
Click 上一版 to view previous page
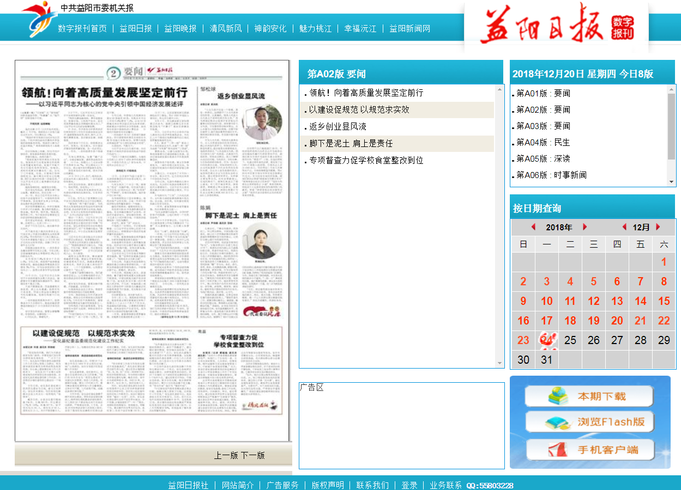(x=226, y=455)
